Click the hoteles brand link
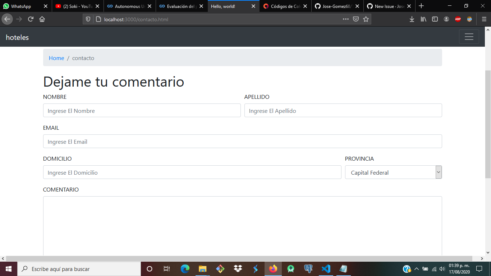Image resolution: width=491 pixels, height=276 pixels. [x=17, y=37]
